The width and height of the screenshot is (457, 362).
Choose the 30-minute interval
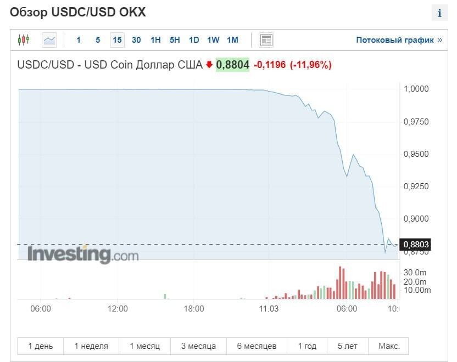(136, 39)
